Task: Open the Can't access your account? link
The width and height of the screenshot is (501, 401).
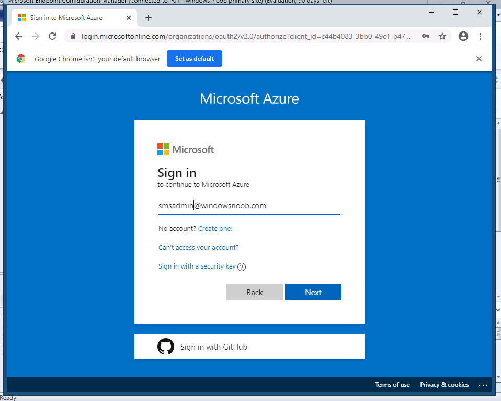Action: 198,248
